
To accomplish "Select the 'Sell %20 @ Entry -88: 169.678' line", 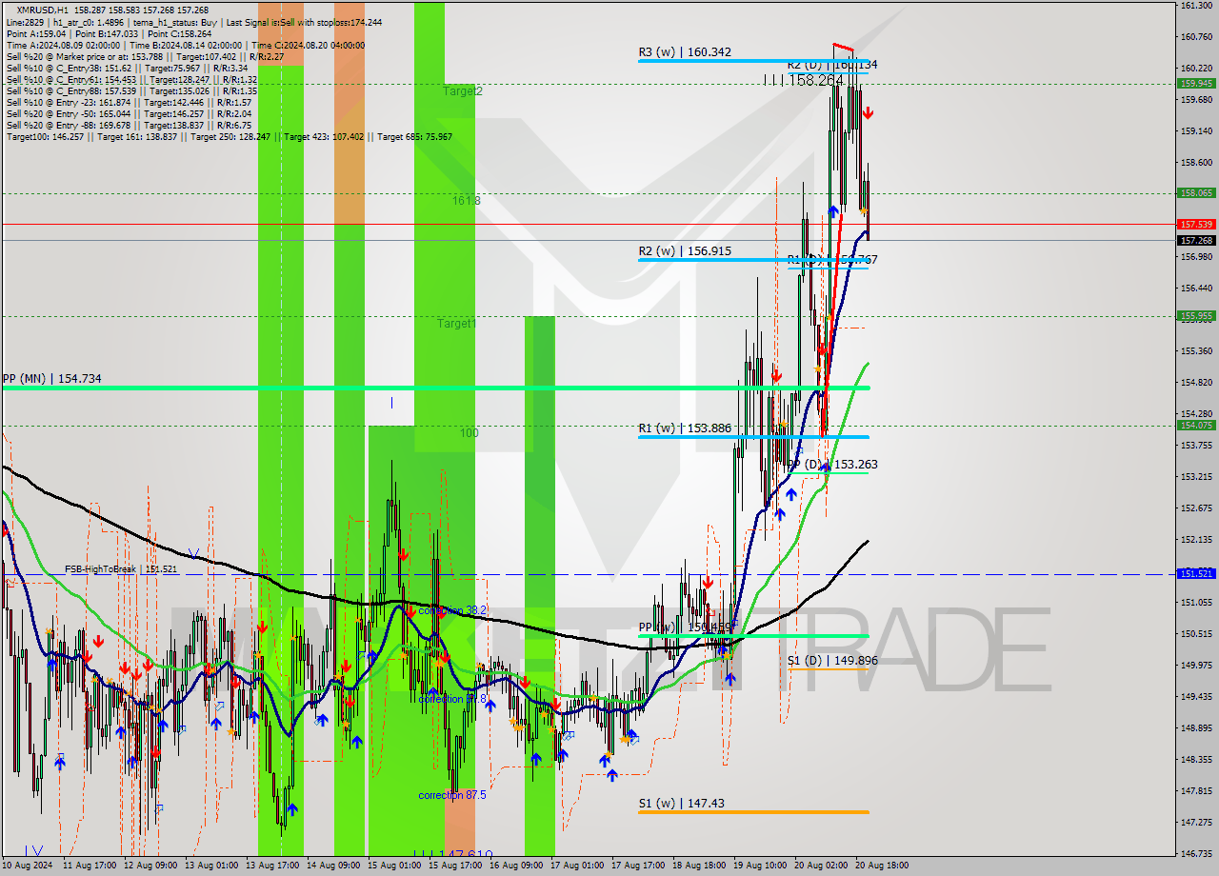I will [129, 125].
